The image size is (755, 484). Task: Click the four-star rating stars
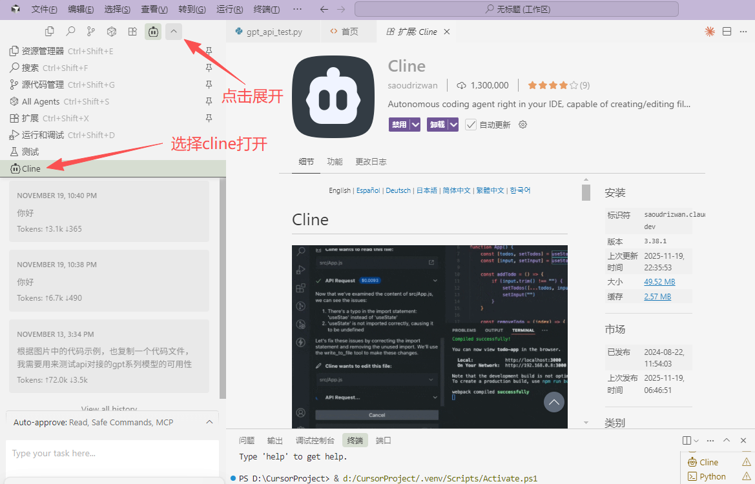pos(552,85)
